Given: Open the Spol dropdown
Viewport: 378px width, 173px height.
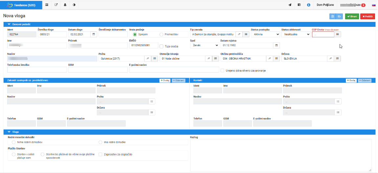Looking at the screenshot, I should [204, 45].
